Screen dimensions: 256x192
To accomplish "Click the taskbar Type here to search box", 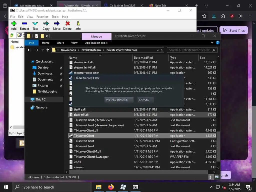I will tap(52, 187).
